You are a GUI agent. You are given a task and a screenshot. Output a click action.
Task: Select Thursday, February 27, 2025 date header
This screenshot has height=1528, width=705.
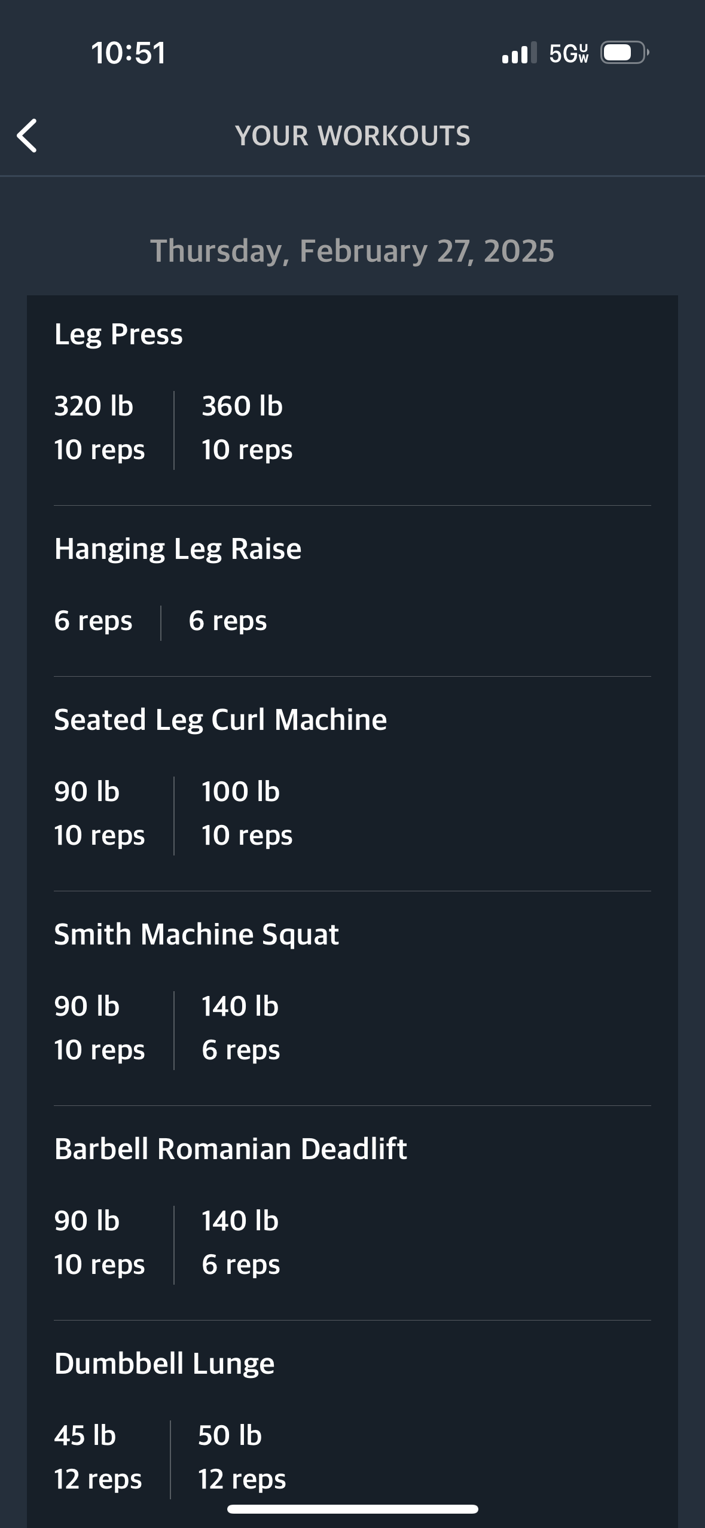coord(352,251)
